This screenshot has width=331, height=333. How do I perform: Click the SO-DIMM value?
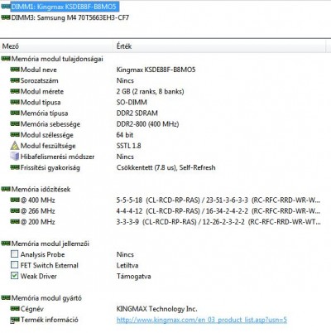(132, 102)
